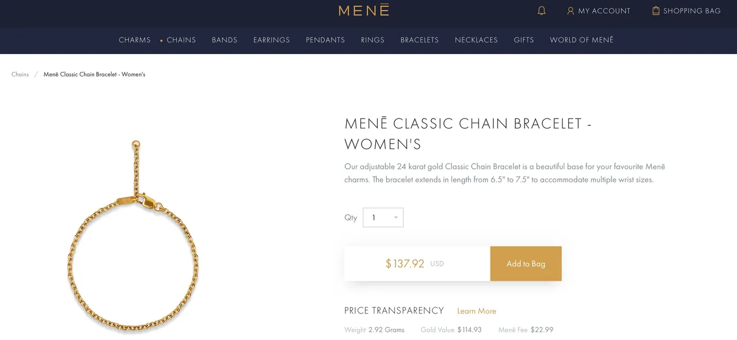Click Chains breadcrumb link
737x340 pixels.
20,74
